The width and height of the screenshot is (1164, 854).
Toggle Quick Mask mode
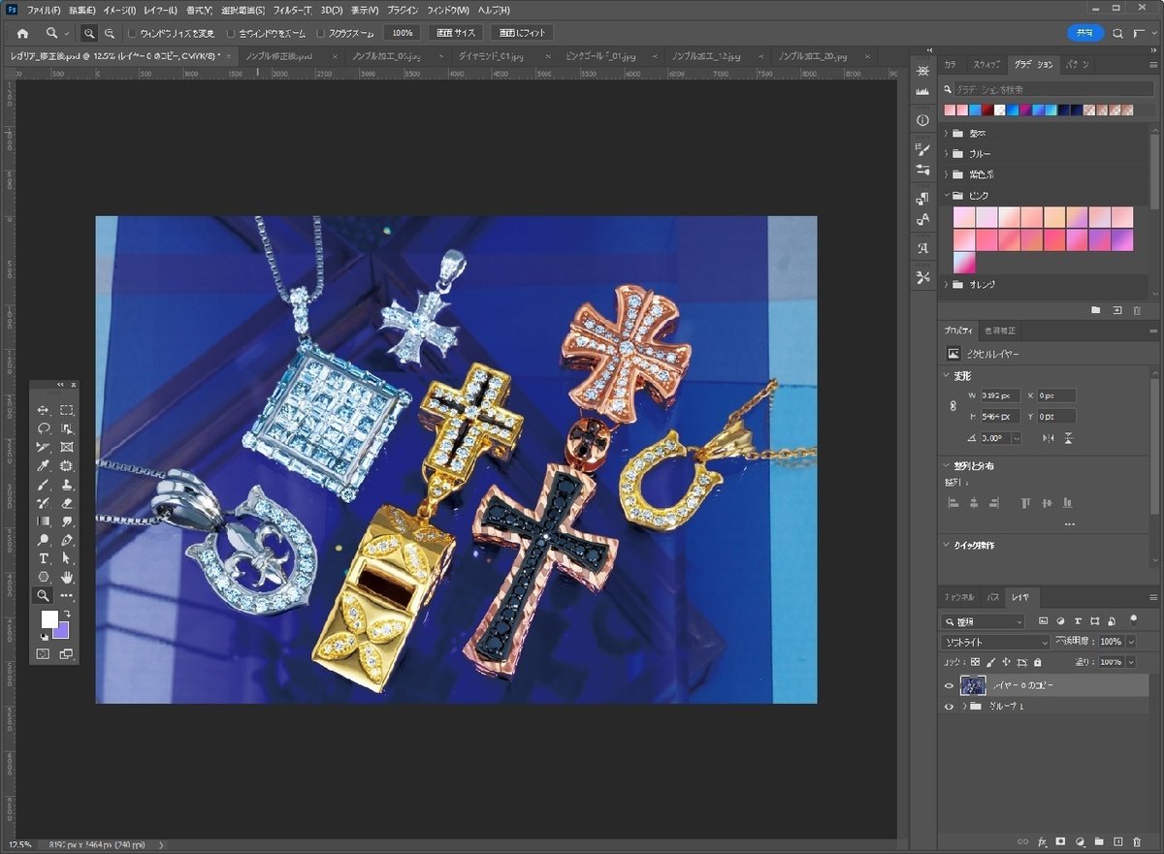coord(44,654)
